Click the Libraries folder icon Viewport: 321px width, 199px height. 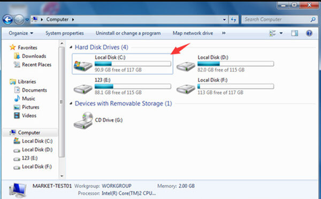point(13,82)
